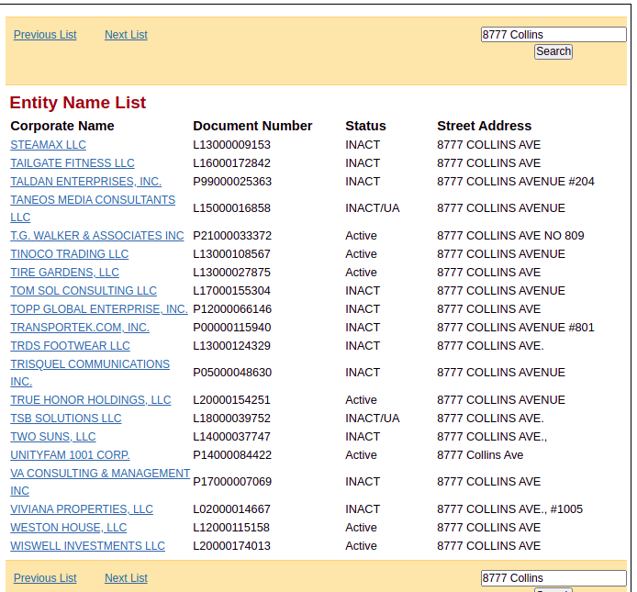Click address 8777 COLLINS AVENUE #801

516,328
